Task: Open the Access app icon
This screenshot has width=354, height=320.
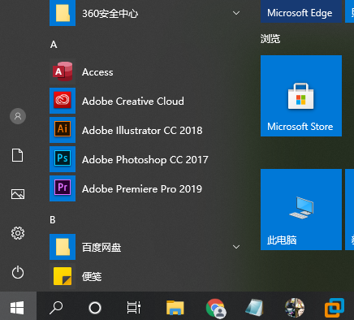Action: click(63, 71)
